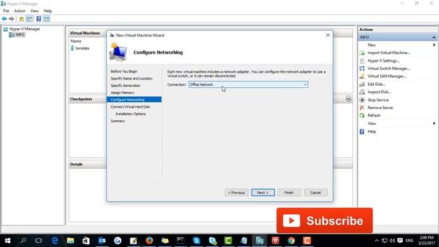The width and height of the screenshot is (439, 247).
Task: Click the Forward arrow in Hyper-V toolbar
Action: pyautogui.click(x=12, y=19)
